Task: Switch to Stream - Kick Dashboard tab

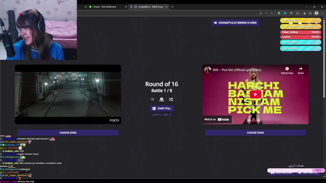Action: 108,7
